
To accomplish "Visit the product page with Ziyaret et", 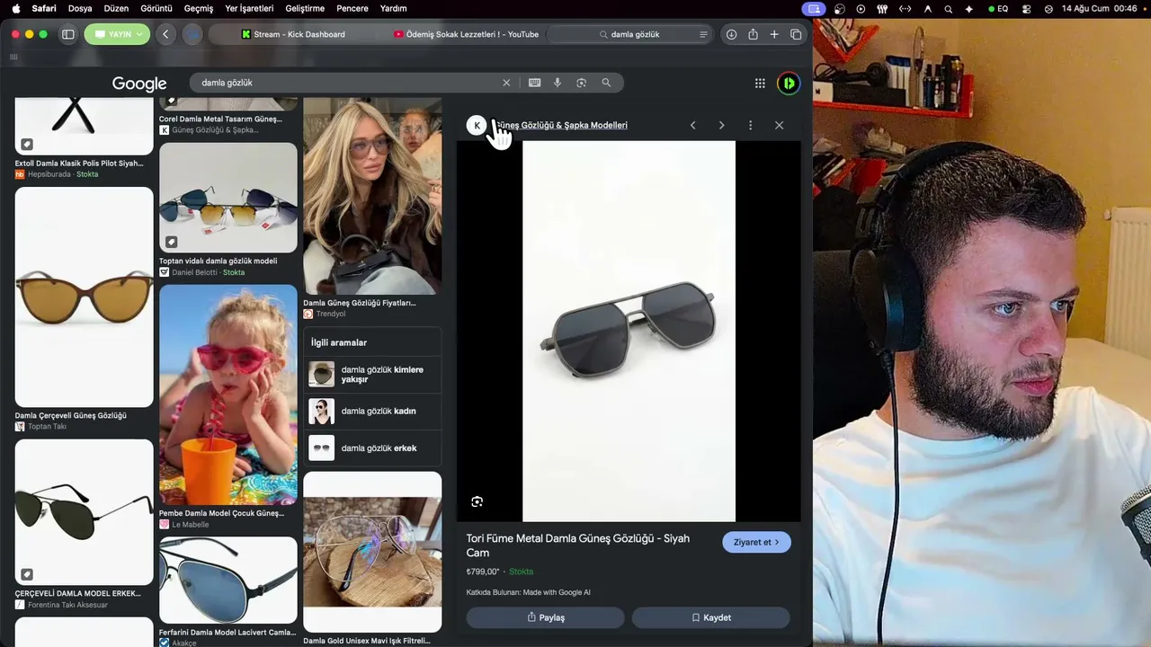I will (x=756, y=542).
